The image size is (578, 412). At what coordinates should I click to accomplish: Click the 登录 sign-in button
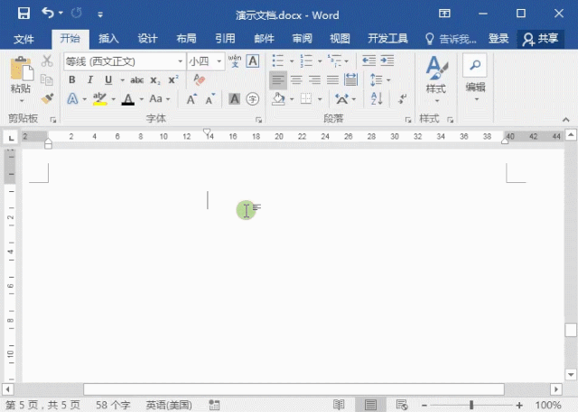499,39
